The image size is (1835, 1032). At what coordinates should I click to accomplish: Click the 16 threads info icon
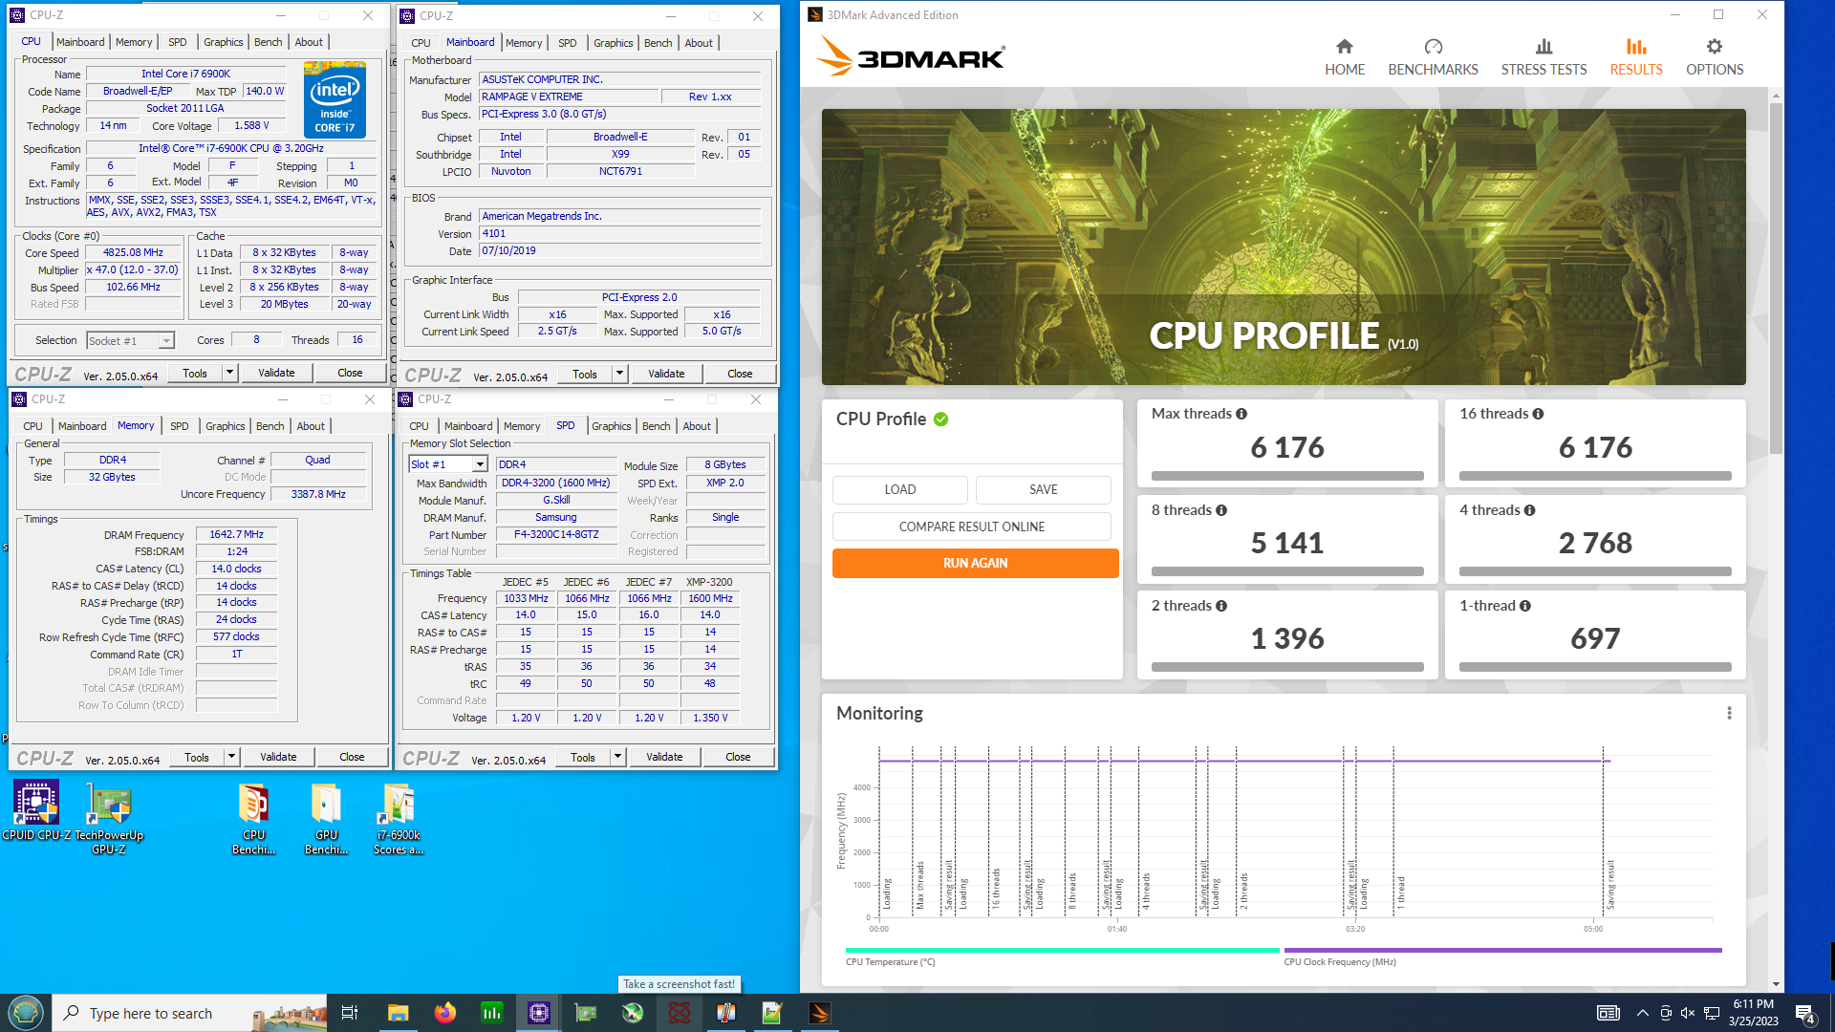(x=1538, y=414)
